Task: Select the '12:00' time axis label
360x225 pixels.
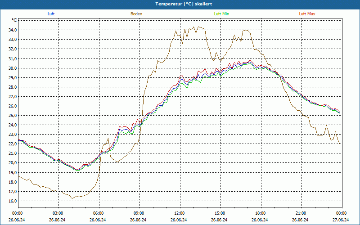Action: pyautogui.click(x=179, y=213)
